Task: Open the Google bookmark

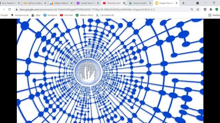Action: click(4, 15)
